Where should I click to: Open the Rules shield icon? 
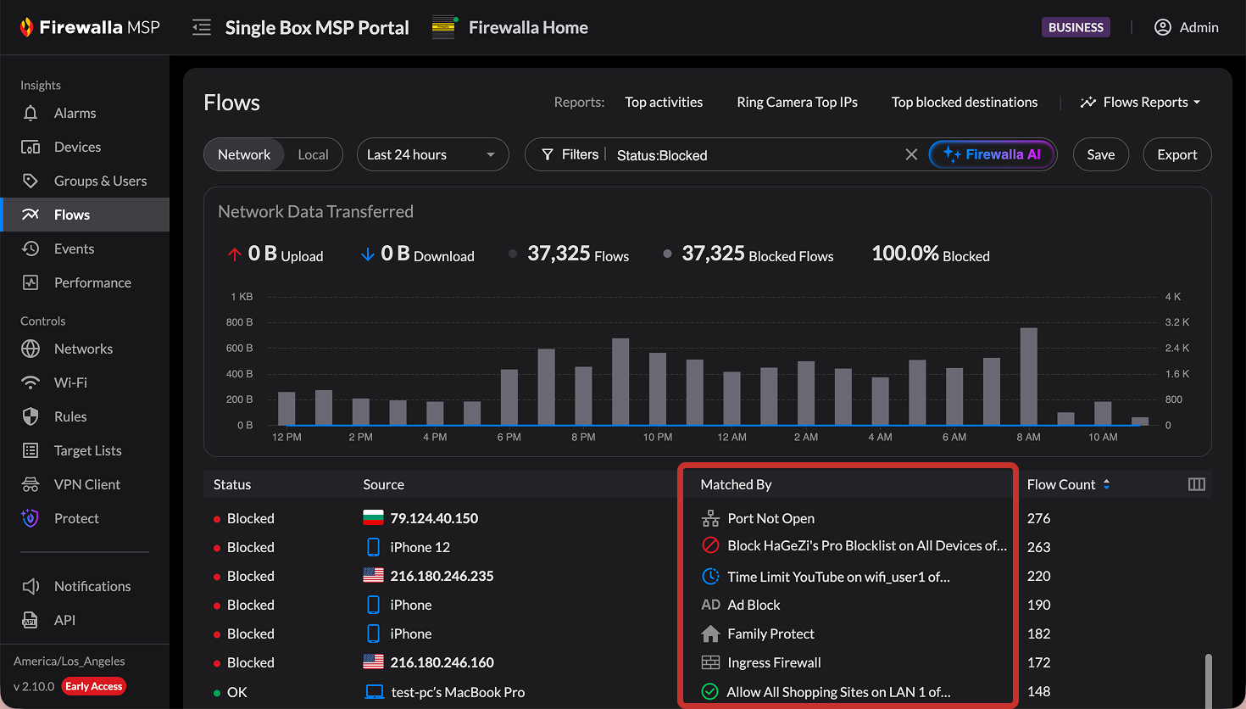[x=31, y=416]
